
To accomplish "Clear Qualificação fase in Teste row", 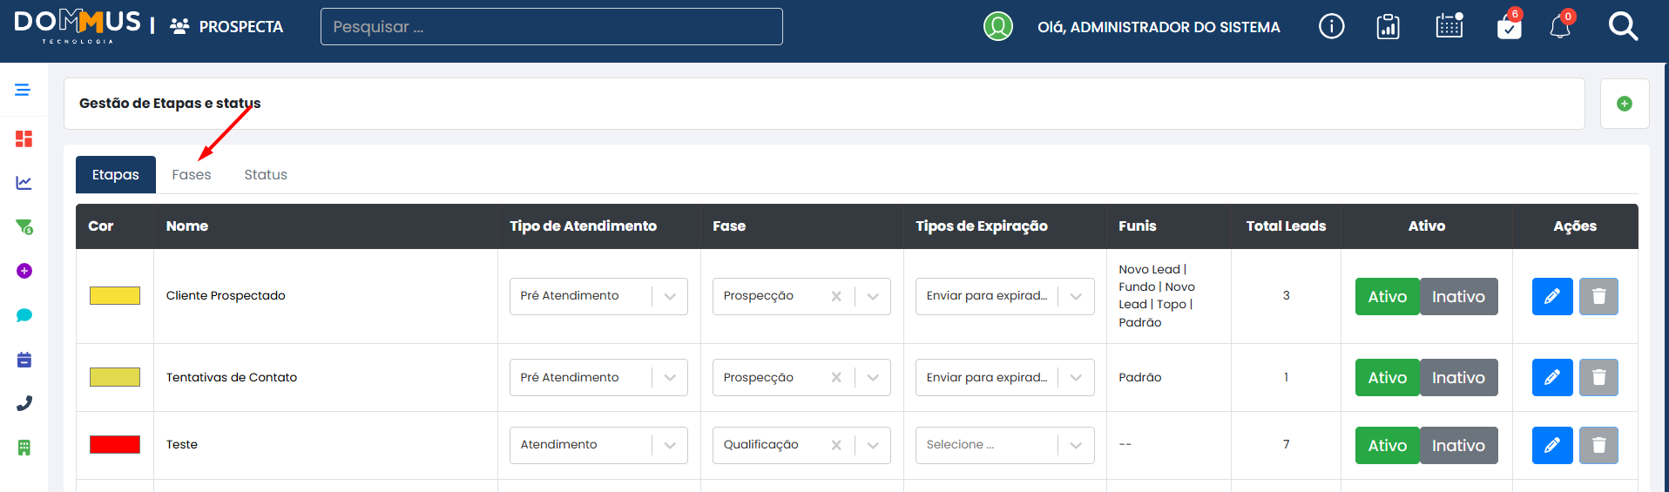I will point(836,445).
